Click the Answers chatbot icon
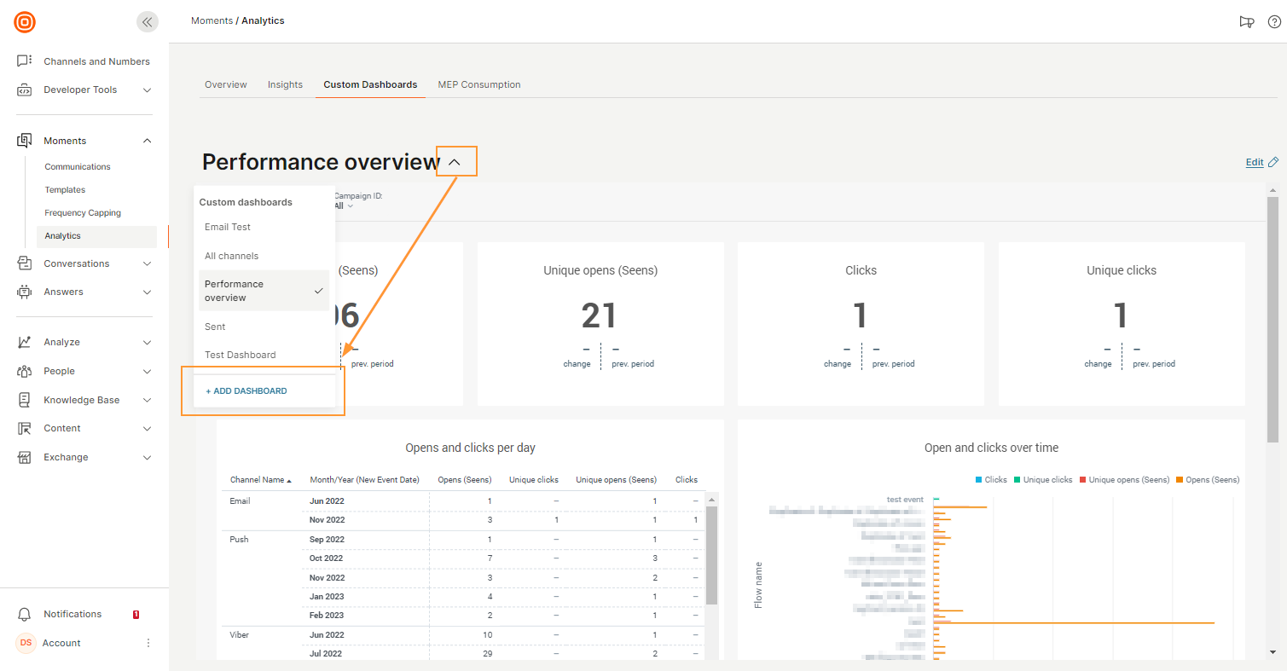This screenshot has height=671, width=1287. click(x=25, y=292)
